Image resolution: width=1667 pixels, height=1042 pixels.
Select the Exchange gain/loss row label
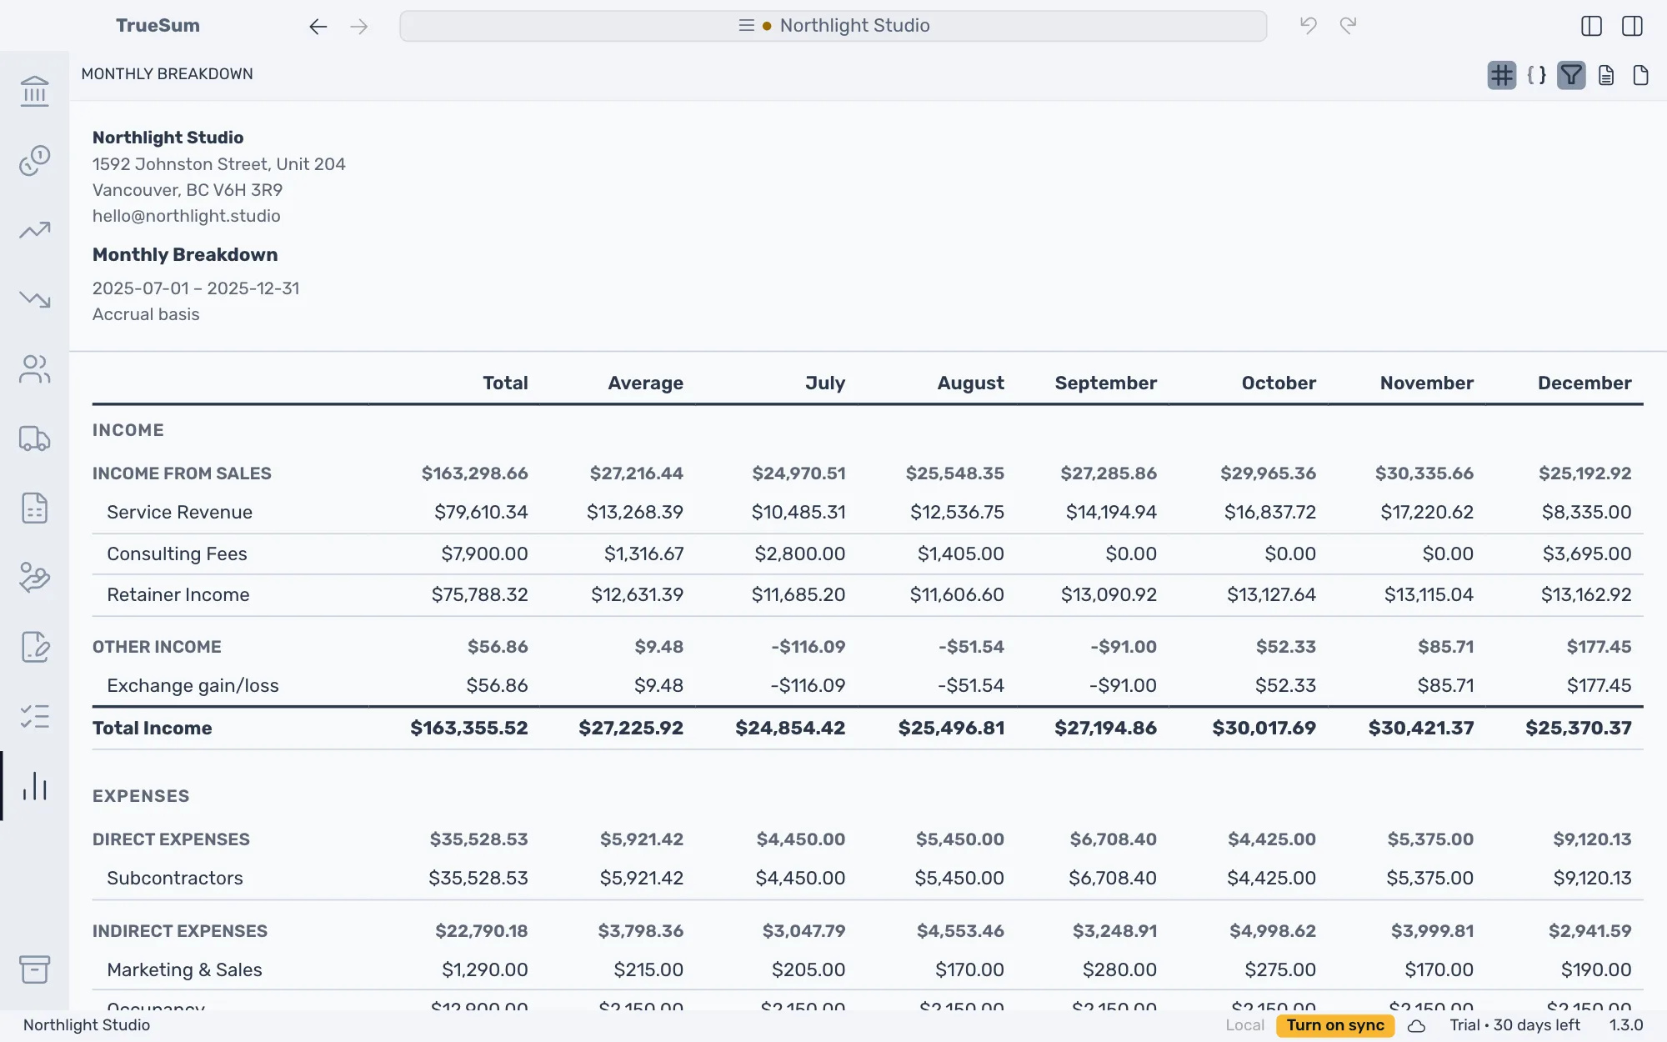coord(193,686)
